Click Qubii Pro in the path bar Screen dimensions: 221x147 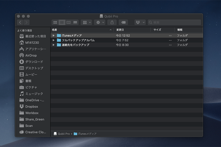(x=62, y=134)
